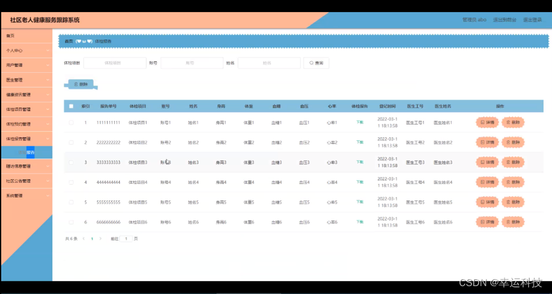Viewport: 552px width, 294px height.
Task: Click 首页 in the breadcrumb bar
Action: (x=69, y=41)
